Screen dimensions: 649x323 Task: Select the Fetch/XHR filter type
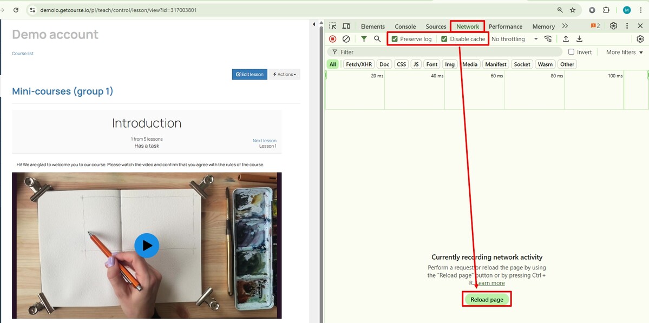[359, 64]
